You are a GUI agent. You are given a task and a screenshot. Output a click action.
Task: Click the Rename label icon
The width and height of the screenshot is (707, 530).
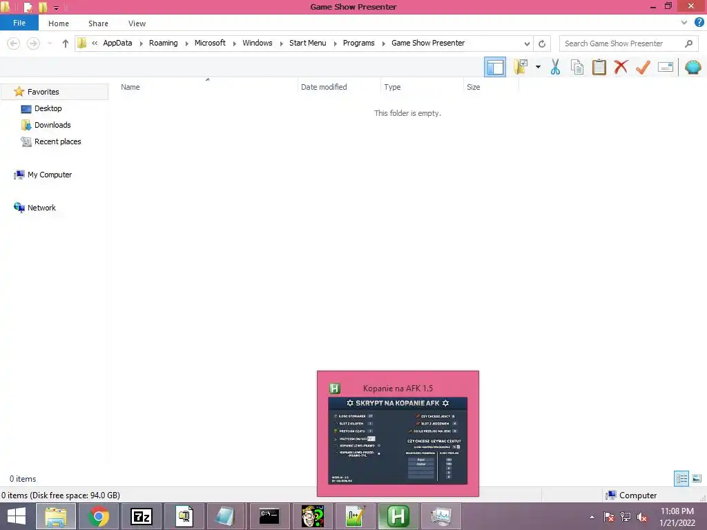point(666,67)
